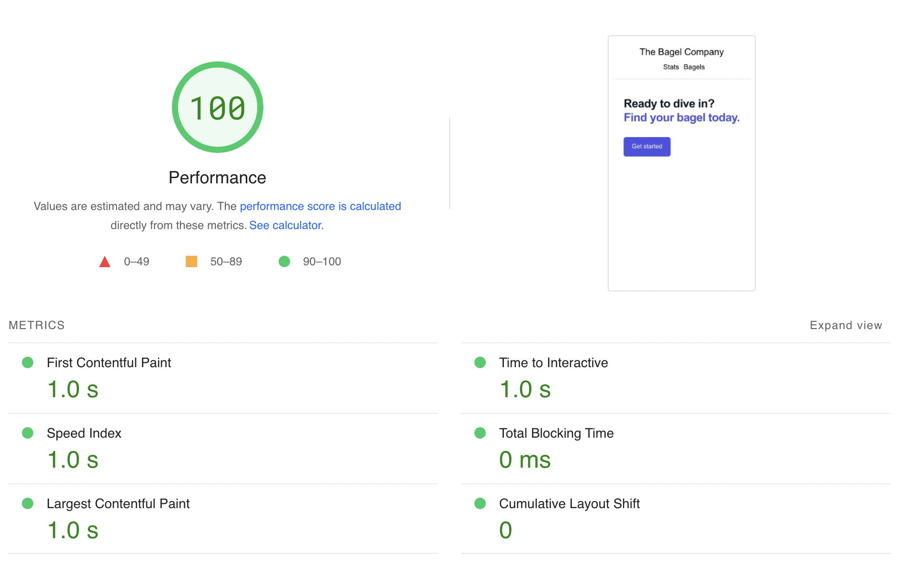The height and width of the screenshot is (561, 903).
Task: Select Bagels in the preview navigation
Action: coord(694,67)
